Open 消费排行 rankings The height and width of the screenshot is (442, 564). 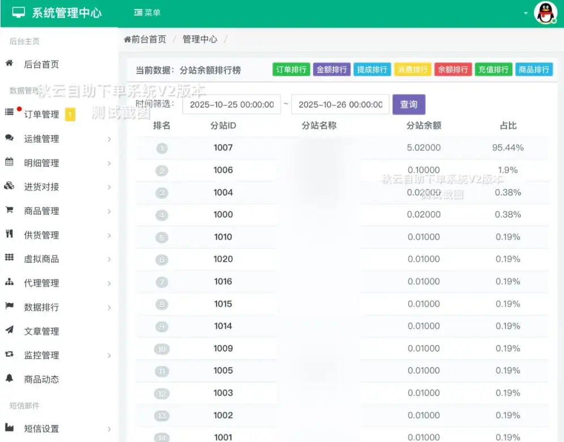pyautogui.click(x=412, y=69)
